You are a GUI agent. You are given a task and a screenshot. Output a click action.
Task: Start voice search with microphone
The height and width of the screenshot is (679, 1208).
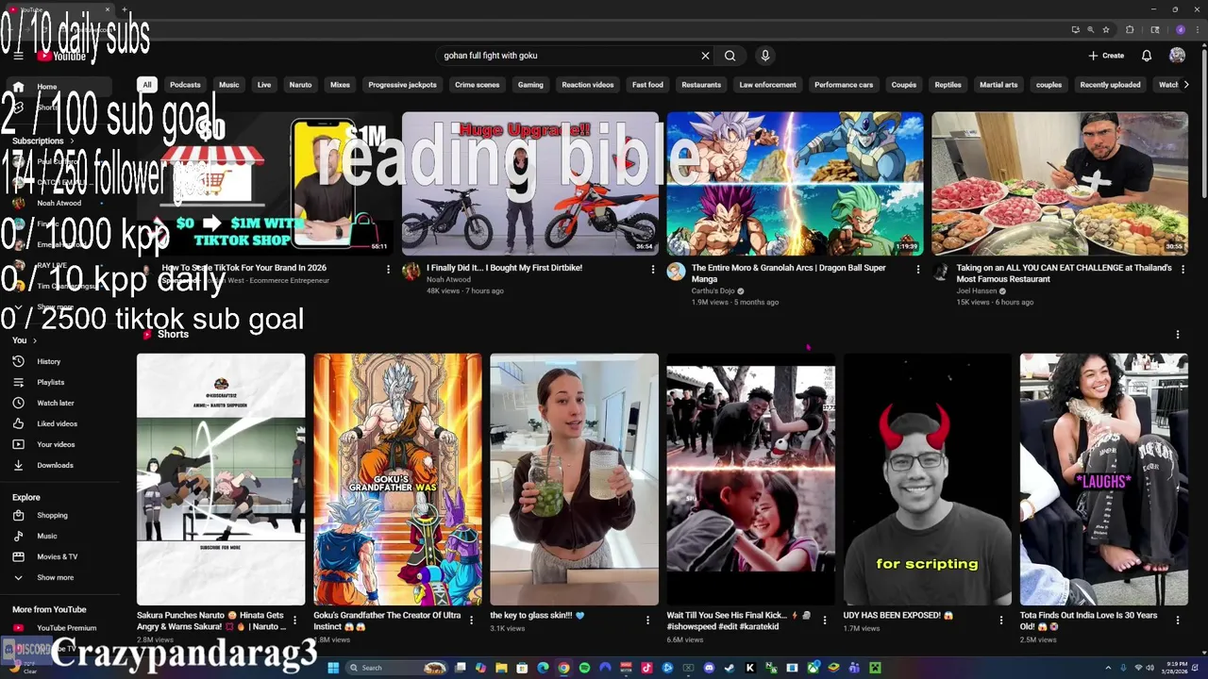point(765,56)
